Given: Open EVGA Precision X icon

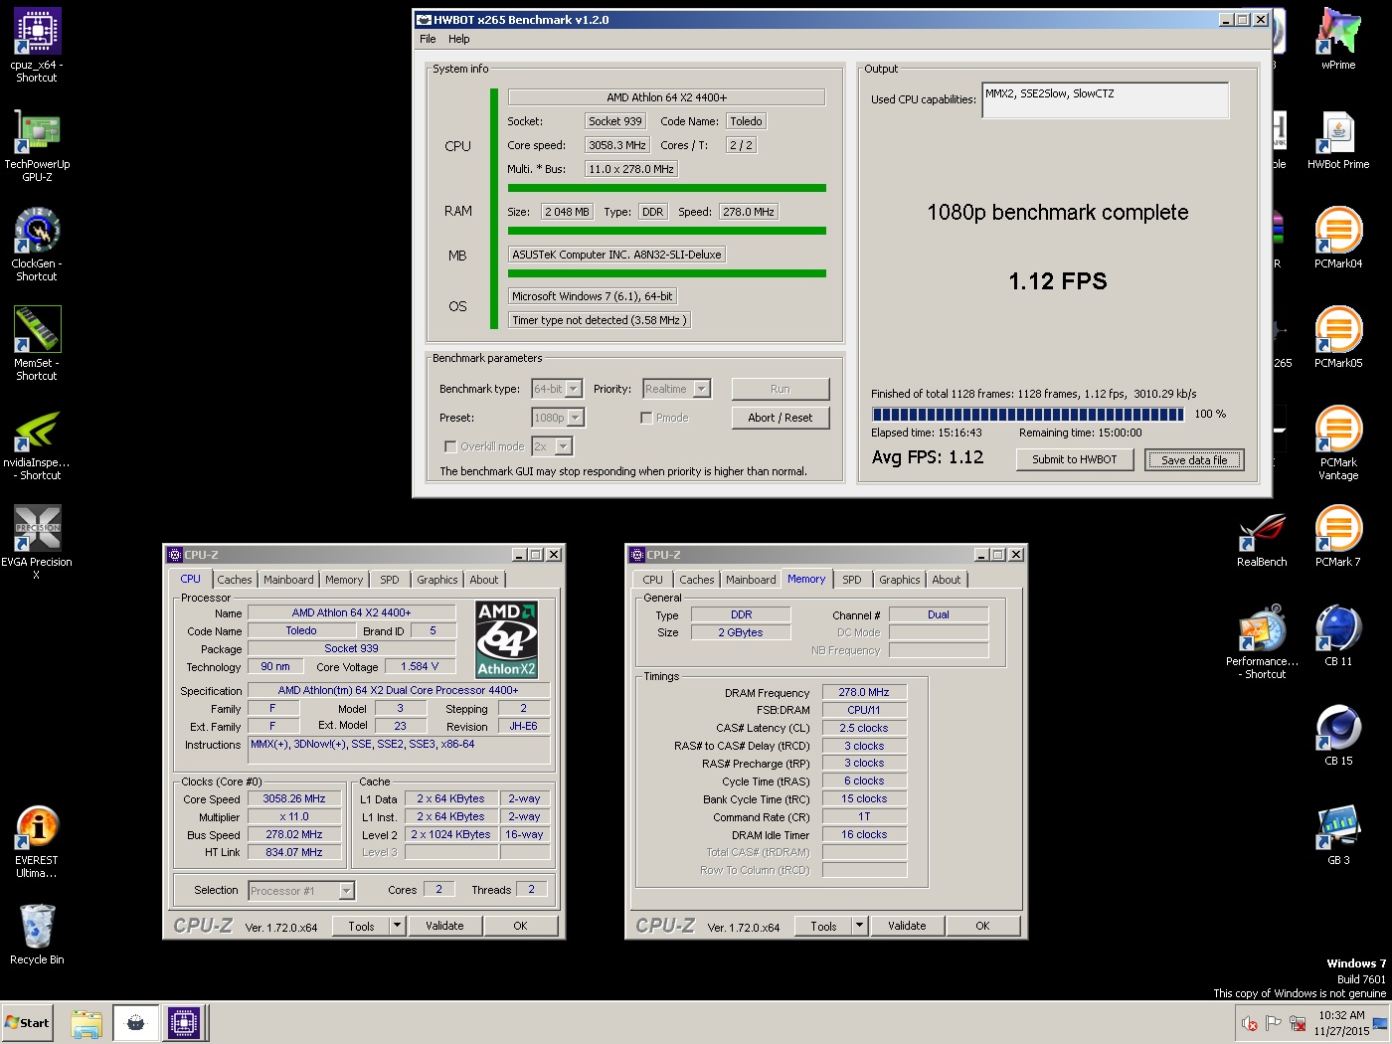Looking at the screenshot, I should 37,542.
